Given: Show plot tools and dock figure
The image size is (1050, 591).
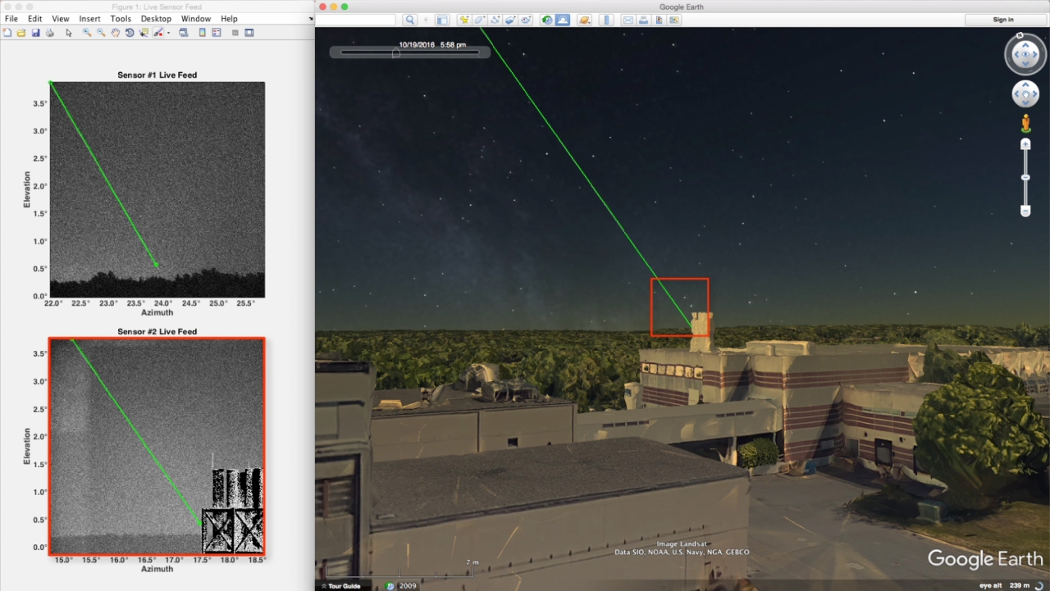Looking at the screenshot, I should [249, 33].
